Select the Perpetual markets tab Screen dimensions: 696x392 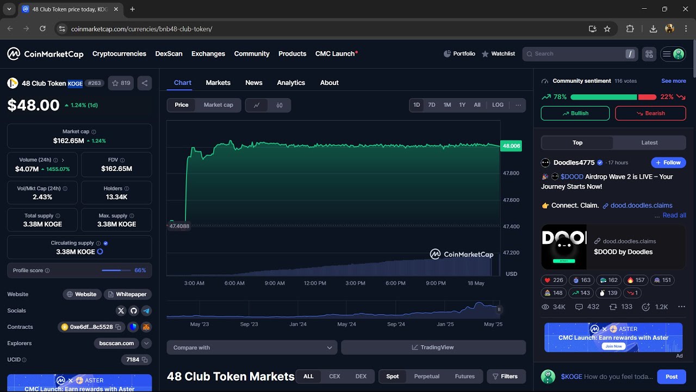click(427, 376)
